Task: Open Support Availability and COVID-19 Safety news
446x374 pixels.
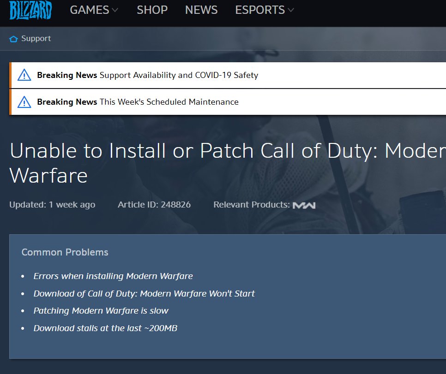Action: point(179,75)
